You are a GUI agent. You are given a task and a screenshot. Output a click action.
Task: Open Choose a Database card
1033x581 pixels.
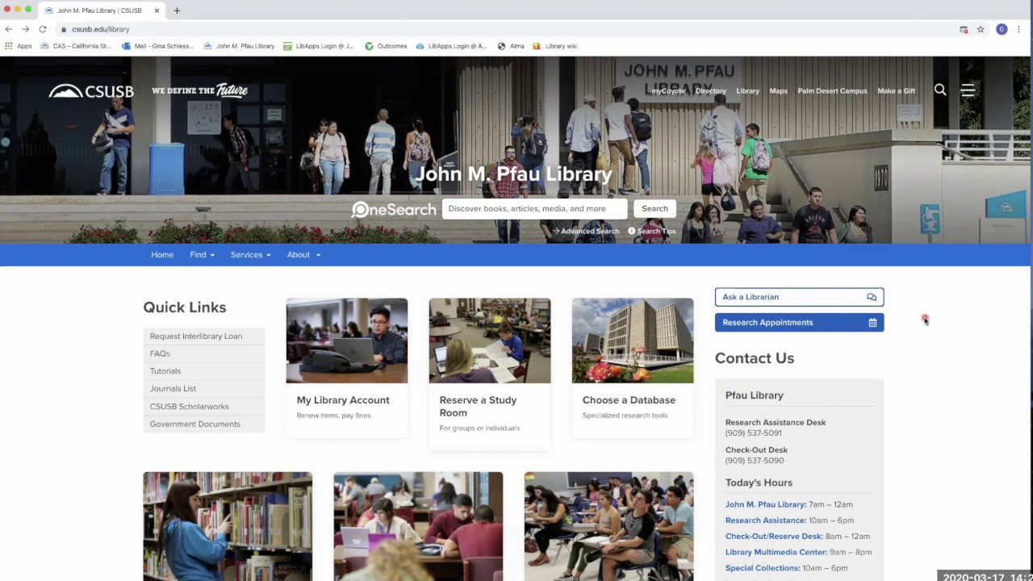point(633,368)
